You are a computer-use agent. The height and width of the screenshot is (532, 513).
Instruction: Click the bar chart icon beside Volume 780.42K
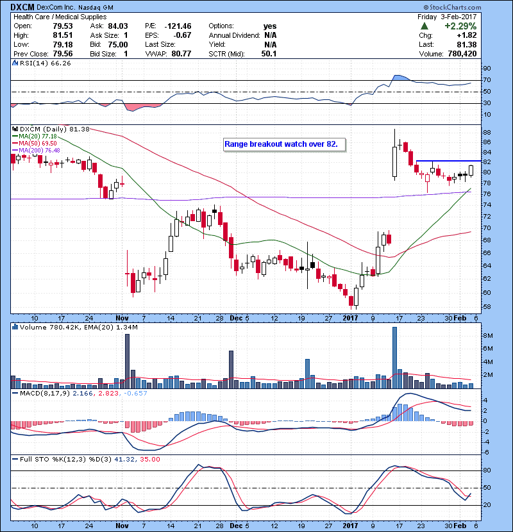tap(15, 327)
